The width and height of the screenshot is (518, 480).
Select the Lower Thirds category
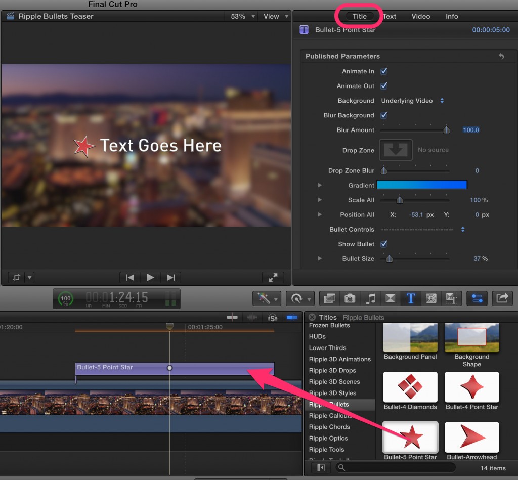click(x=327, y=348)
